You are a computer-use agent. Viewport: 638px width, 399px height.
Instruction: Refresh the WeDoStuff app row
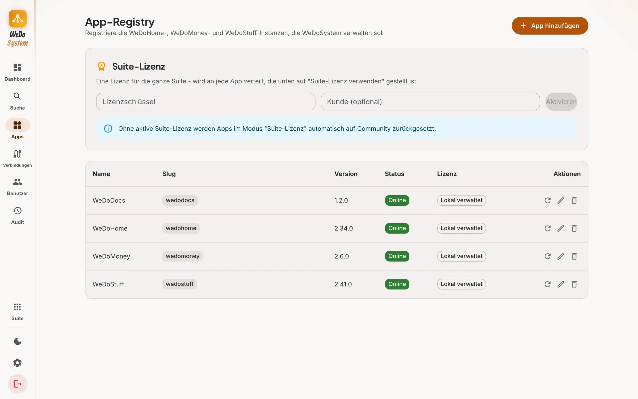pyautogui.click(x=548, y=284)
